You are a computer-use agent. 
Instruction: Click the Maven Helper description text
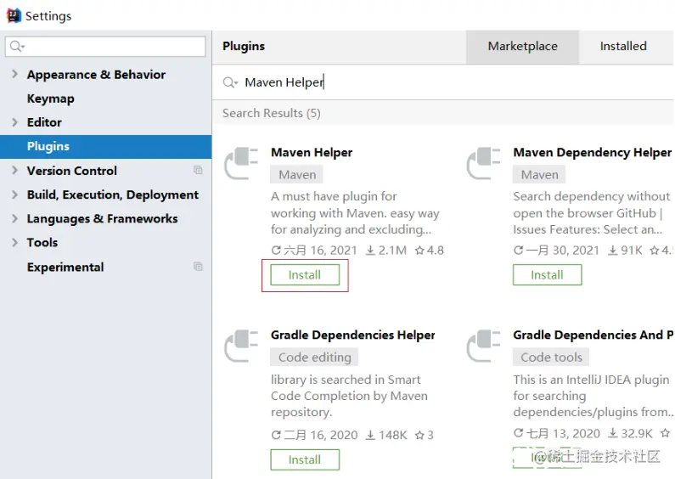tap(355, 213)
